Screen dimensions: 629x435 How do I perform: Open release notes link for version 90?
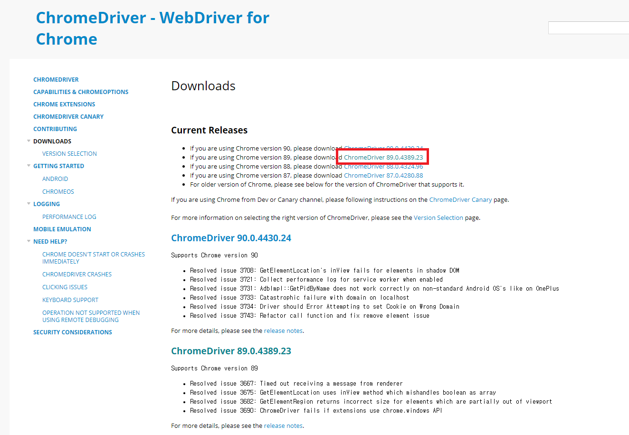[x=283, y=331]
